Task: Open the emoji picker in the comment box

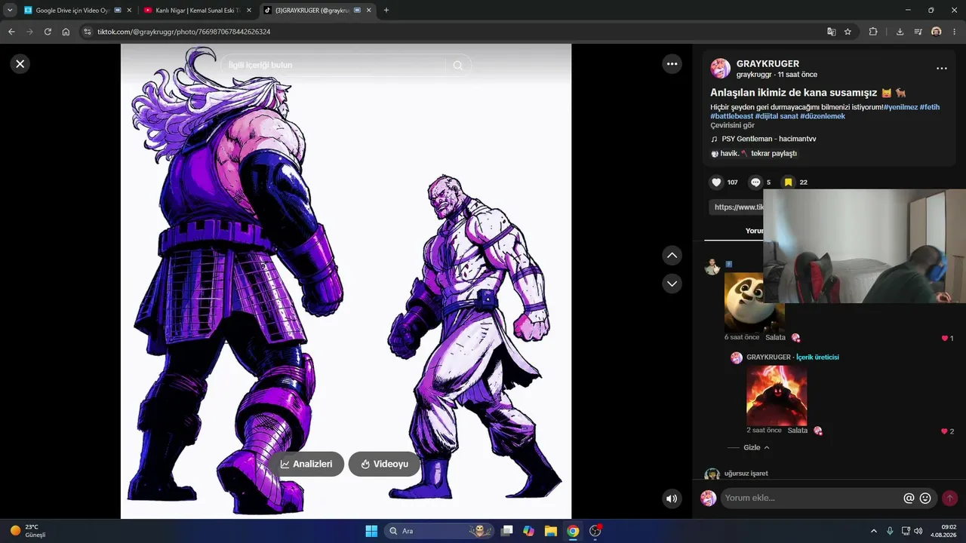Action: point(925,499)
